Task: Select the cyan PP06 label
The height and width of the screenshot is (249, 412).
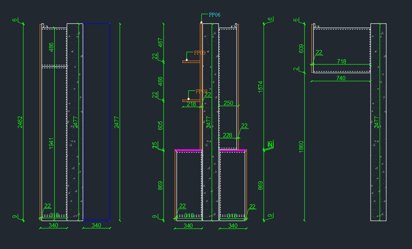Action: [215, 15]
